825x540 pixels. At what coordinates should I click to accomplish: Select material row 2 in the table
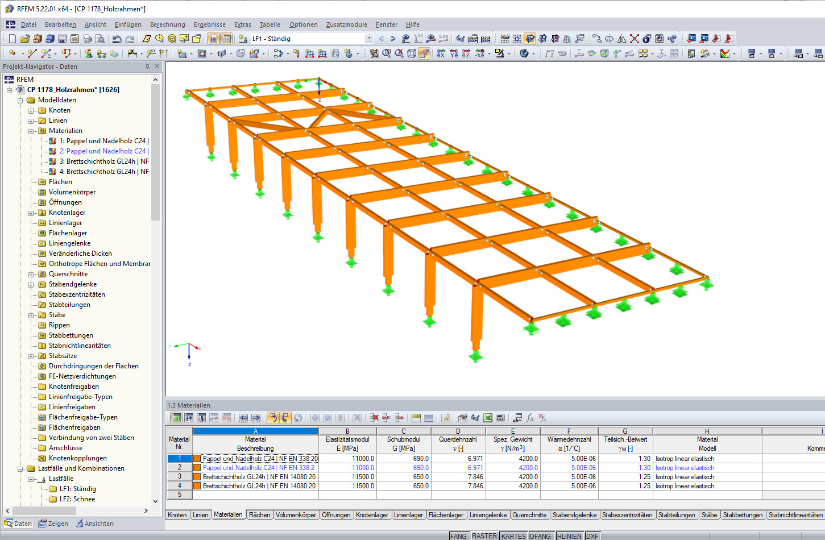pyautogui.click(x=179, y=468)
